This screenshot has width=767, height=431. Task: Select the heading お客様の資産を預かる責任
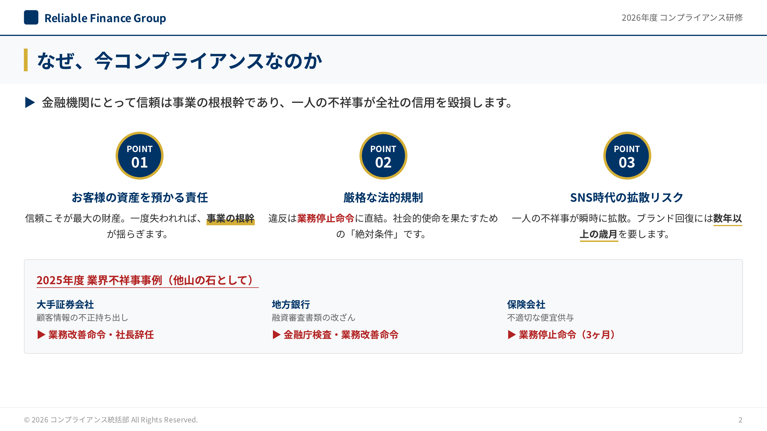click(x=140, y=197)
